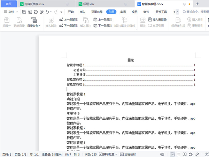Click the 首页 home button
The height and width of the screenshot is (157, 209).
(x=8, y=4)
